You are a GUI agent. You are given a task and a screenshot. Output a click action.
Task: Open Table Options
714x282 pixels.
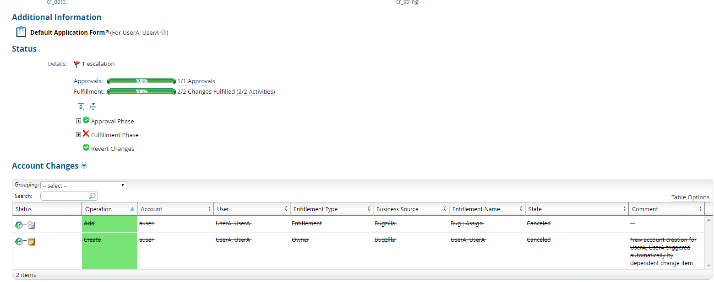[690, 197]
